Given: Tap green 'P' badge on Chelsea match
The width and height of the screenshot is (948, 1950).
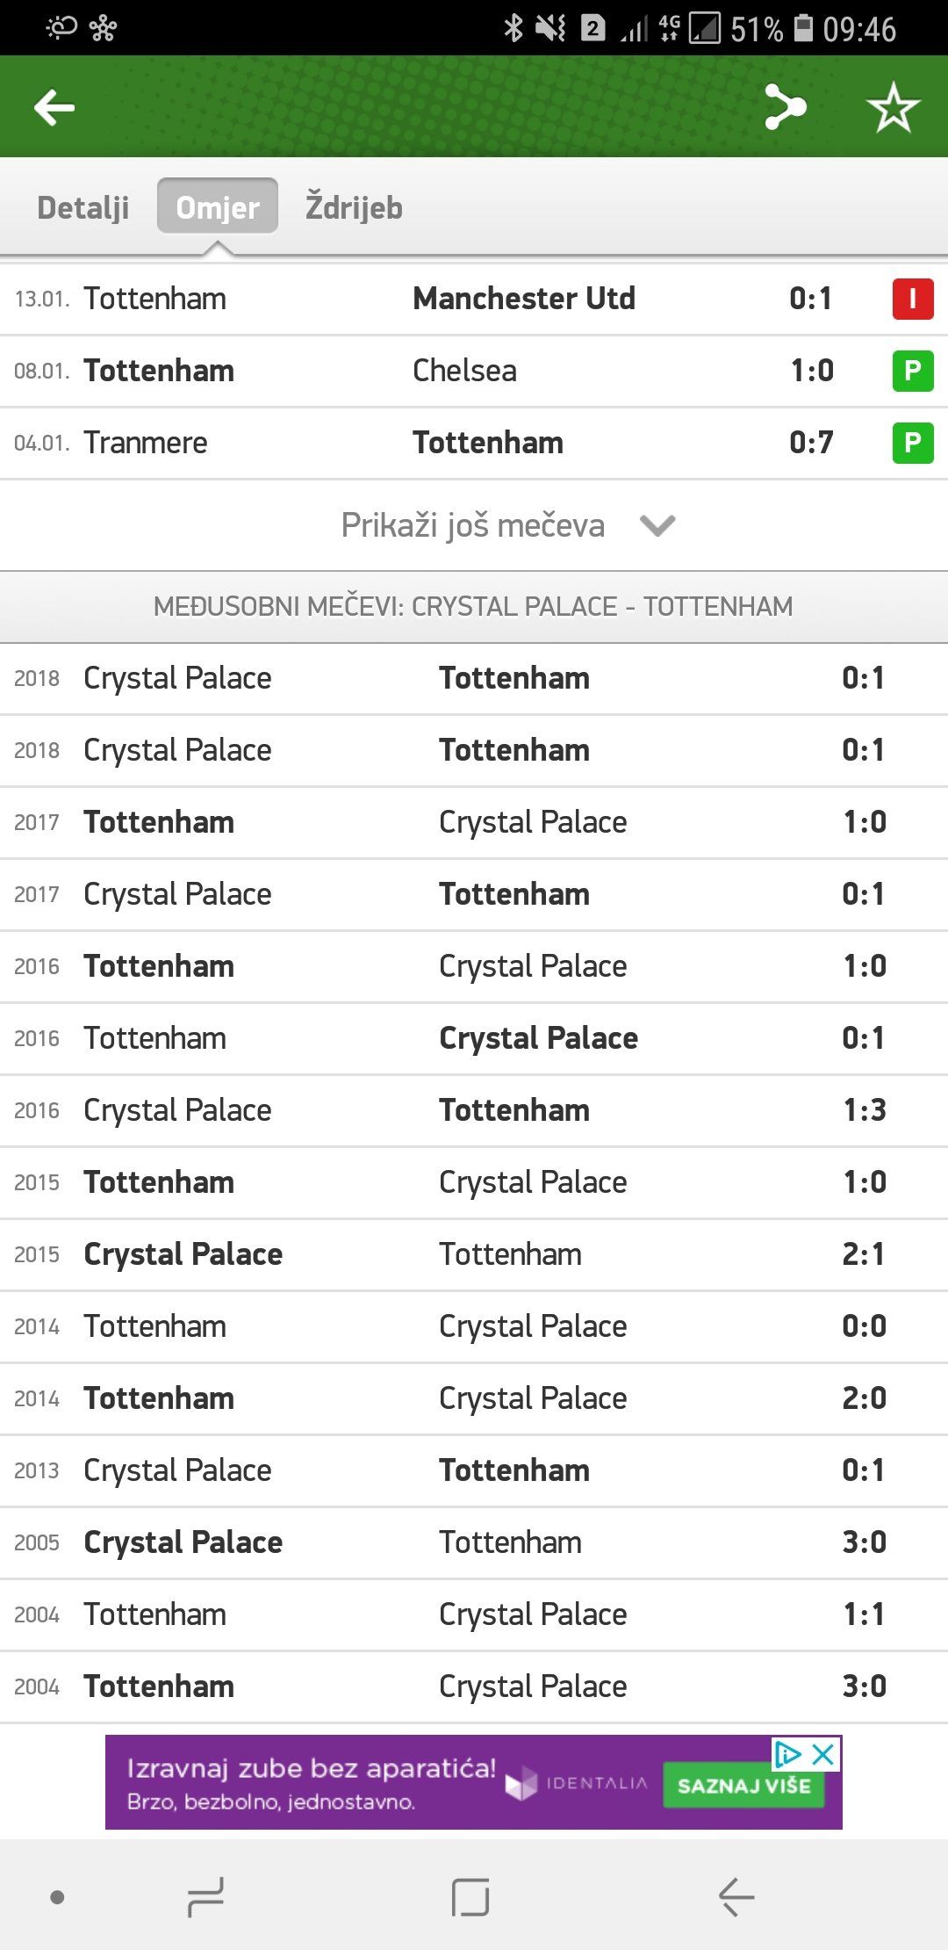Looking at the screenshot, I should (x=912, y=371).
